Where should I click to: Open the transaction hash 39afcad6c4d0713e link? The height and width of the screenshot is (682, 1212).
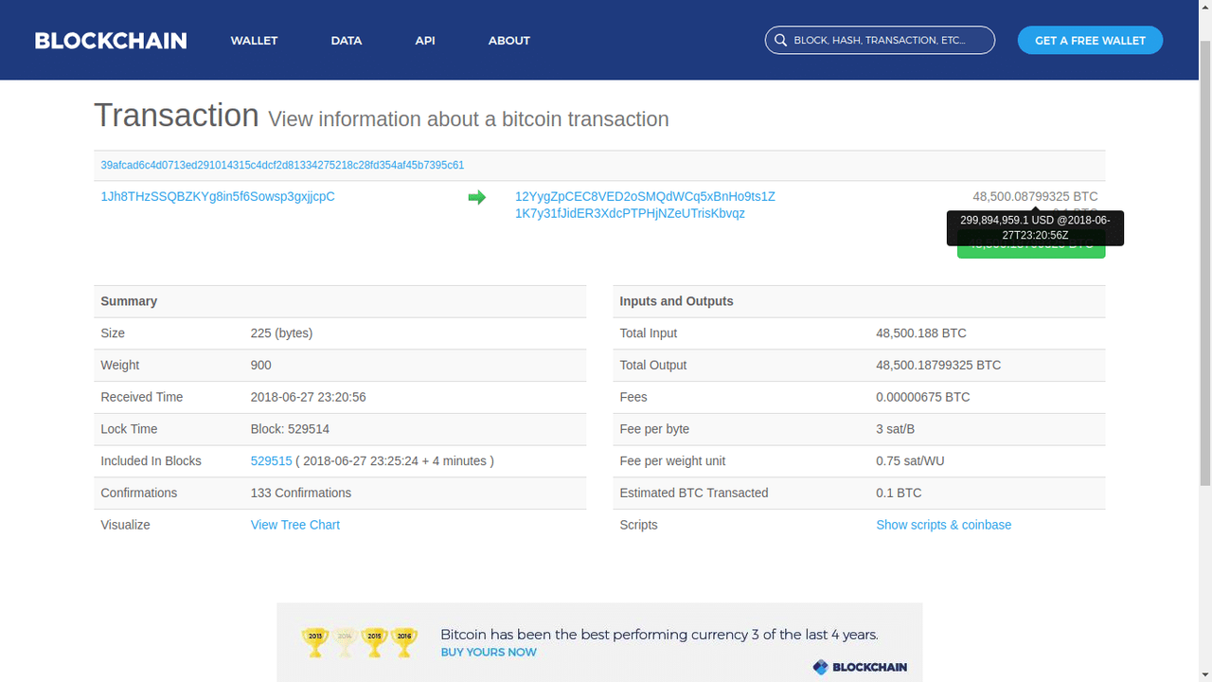pyautogui.click(x=282, y=165)
